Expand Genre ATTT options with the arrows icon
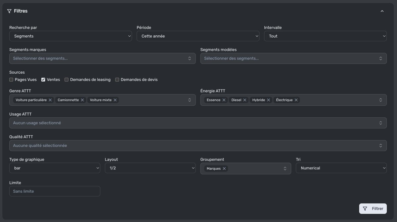 pos(190,100)
